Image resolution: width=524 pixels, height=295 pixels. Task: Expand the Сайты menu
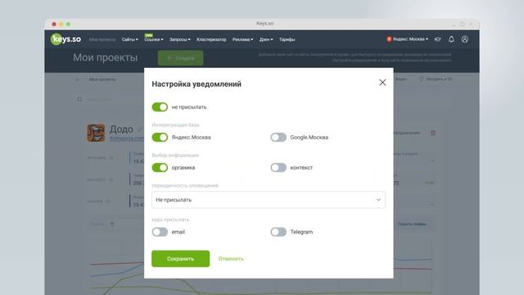click(129, 39)
